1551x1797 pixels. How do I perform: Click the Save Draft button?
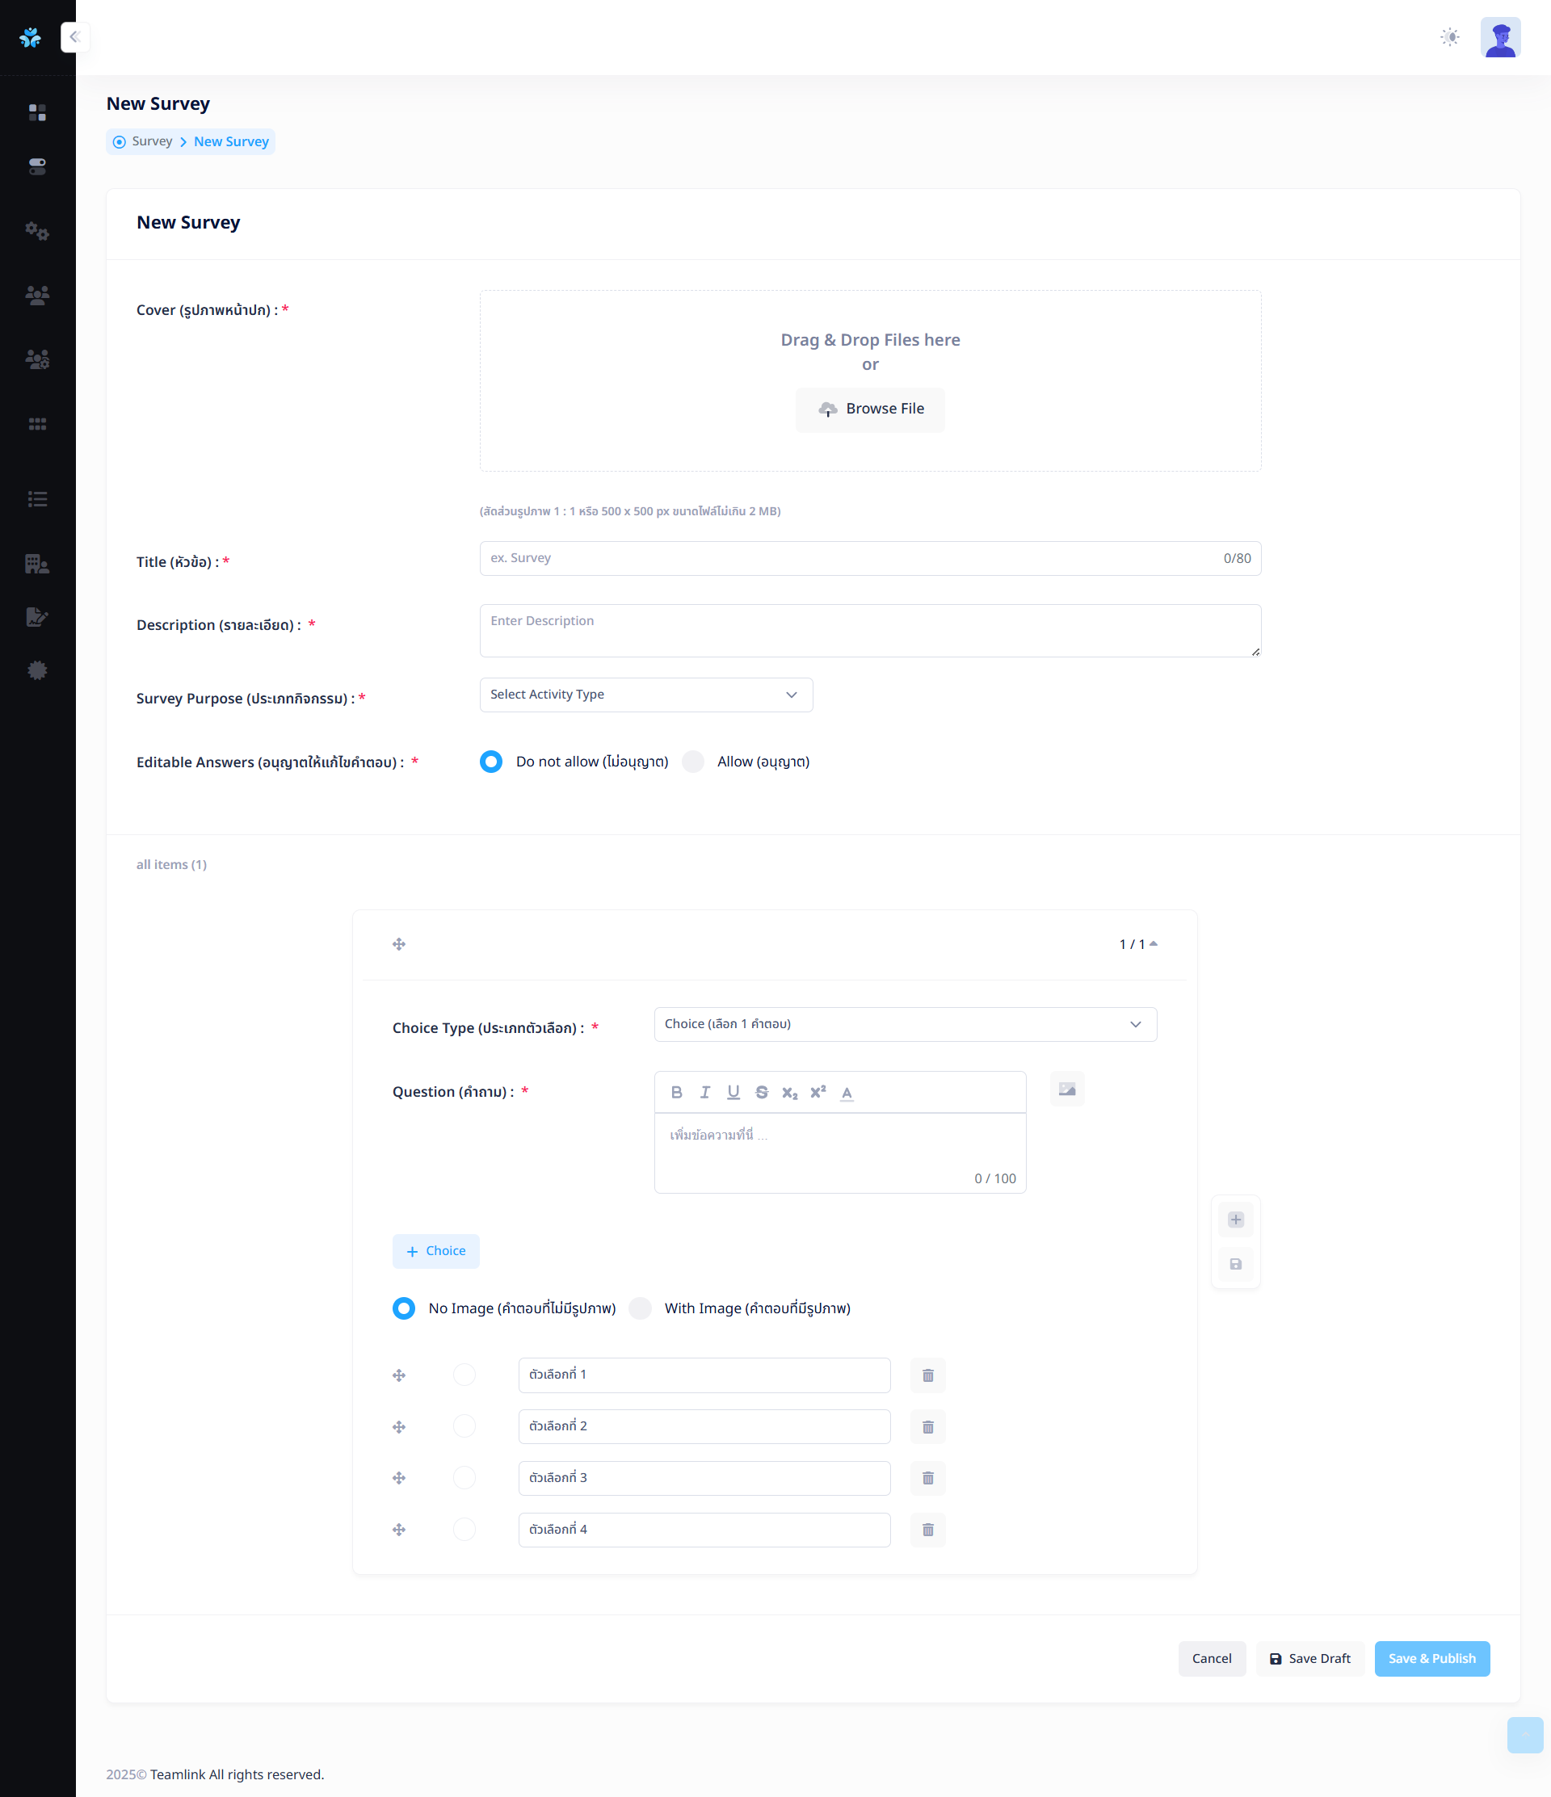1309,1658
